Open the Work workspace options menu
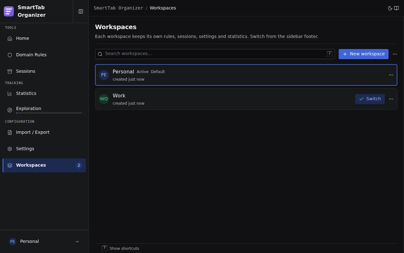This screenshot has height=253, width=404. (x=391, y=99)
